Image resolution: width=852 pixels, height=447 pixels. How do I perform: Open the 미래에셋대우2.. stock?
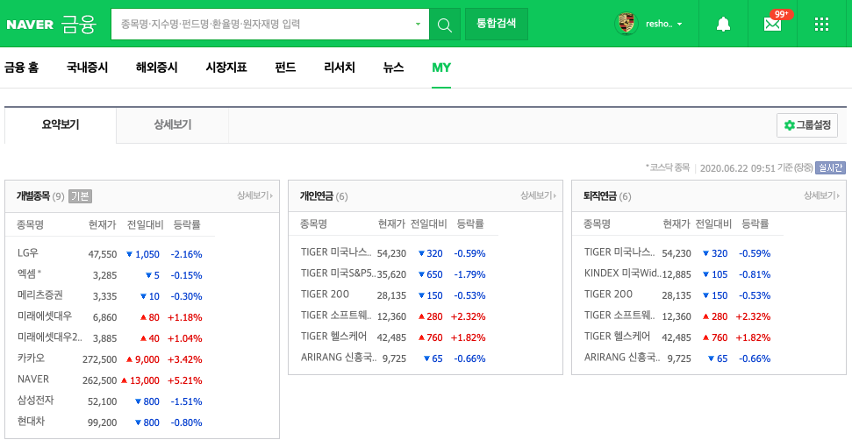[x=50, y=337]
